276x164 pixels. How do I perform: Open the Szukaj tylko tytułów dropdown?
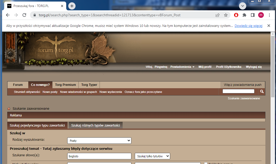click(x=152, y=156)
